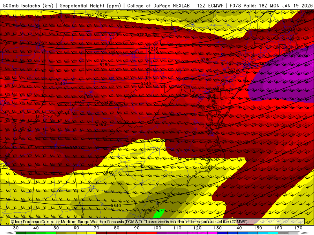Click the 5160 height contour label
This screenshot has width=314, height=235.
coord(142,35)
